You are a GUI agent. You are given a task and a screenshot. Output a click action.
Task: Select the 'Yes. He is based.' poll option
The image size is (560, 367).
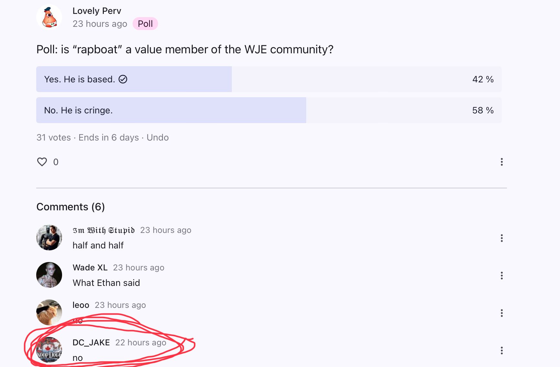pyautogui.click(x=268, y=79)
